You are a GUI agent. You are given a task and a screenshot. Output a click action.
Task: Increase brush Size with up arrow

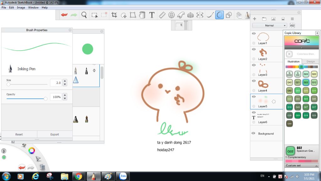[x=65, y=81]
